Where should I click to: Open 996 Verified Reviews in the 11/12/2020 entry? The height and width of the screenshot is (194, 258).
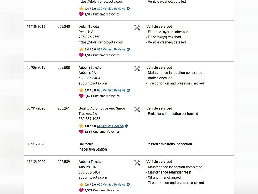(111, 185)
